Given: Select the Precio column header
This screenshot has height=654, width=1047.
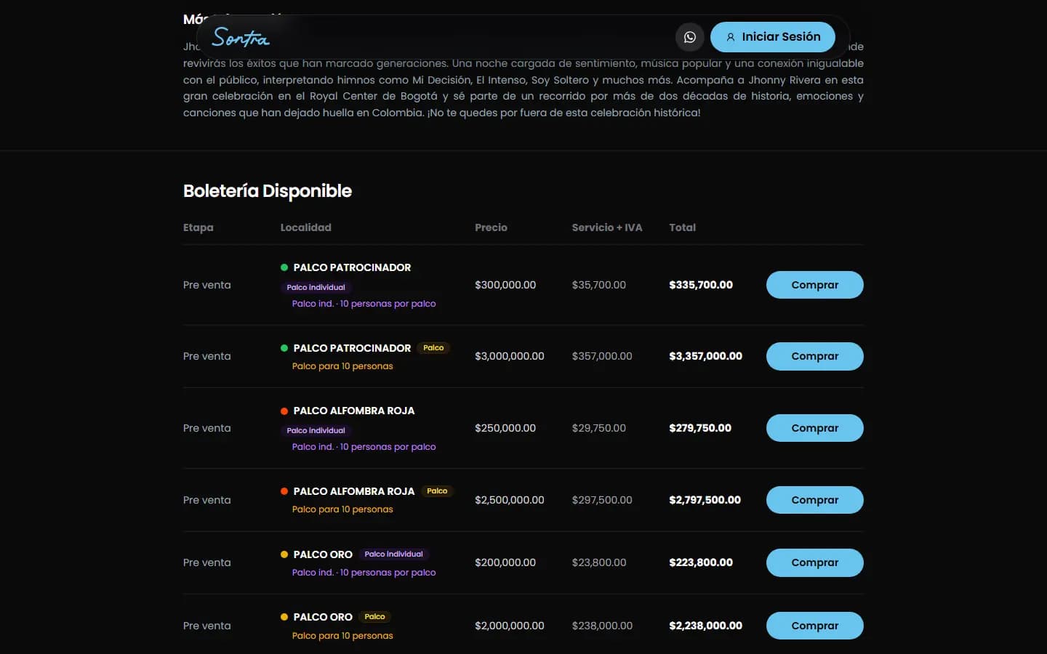Looking at the screenshot, I should click(491, 227).
